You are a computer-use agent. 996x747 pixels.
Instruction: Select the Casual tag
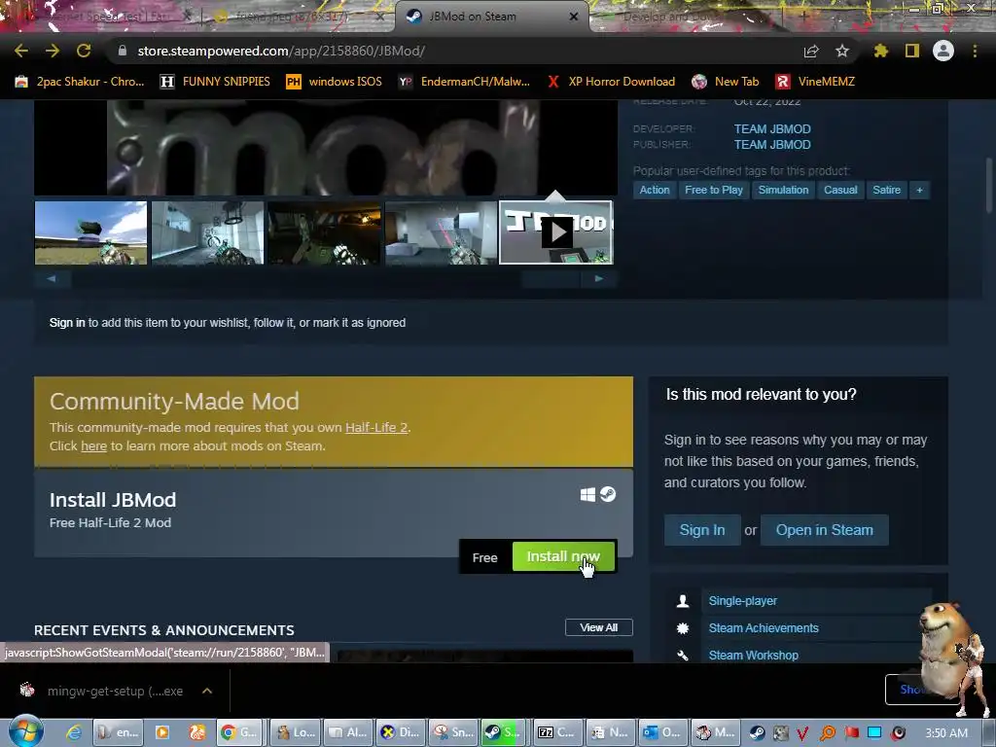click(840, 190)
